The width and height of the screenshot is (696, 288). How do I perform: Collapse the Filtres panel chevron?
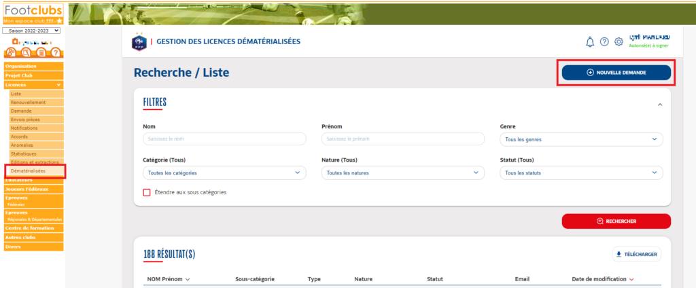tap(659, 105)
